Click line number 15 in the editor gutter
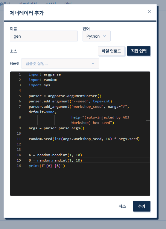Image resolution: width=166 pixels, height=229 pixels. [19, 160]
